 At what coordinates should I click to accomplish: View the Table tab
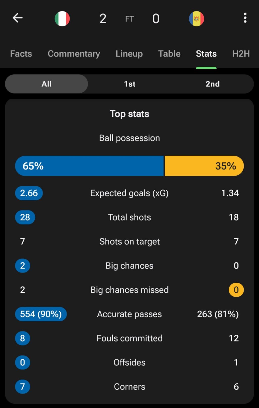pos(169,54)
